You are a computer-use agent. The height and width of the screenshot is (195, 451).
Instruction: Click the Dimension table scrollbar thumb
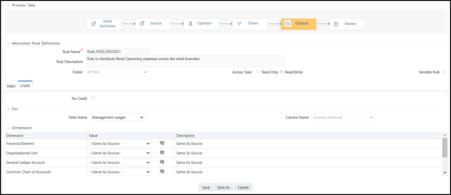click(445, 147)
